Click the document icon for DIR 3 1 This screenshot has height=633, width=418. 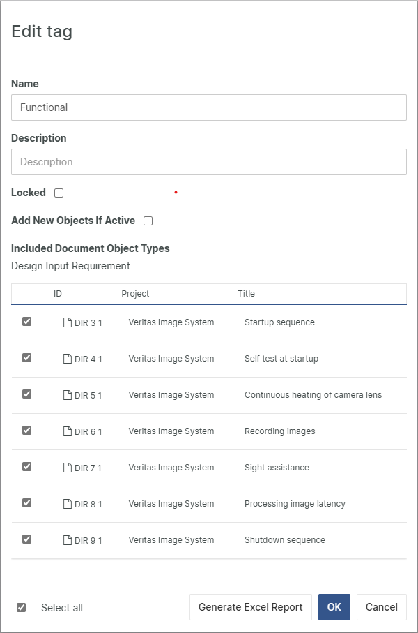(68, 322)
